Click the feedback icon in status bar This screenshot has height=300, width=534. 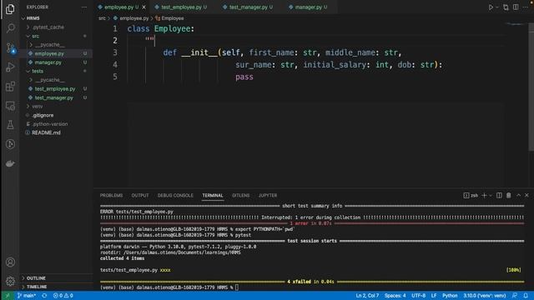point(515,296)
